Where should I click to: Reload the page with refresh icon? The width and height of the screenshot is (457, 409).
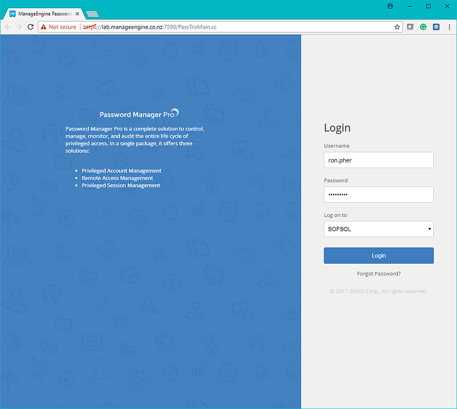point(30,27)
